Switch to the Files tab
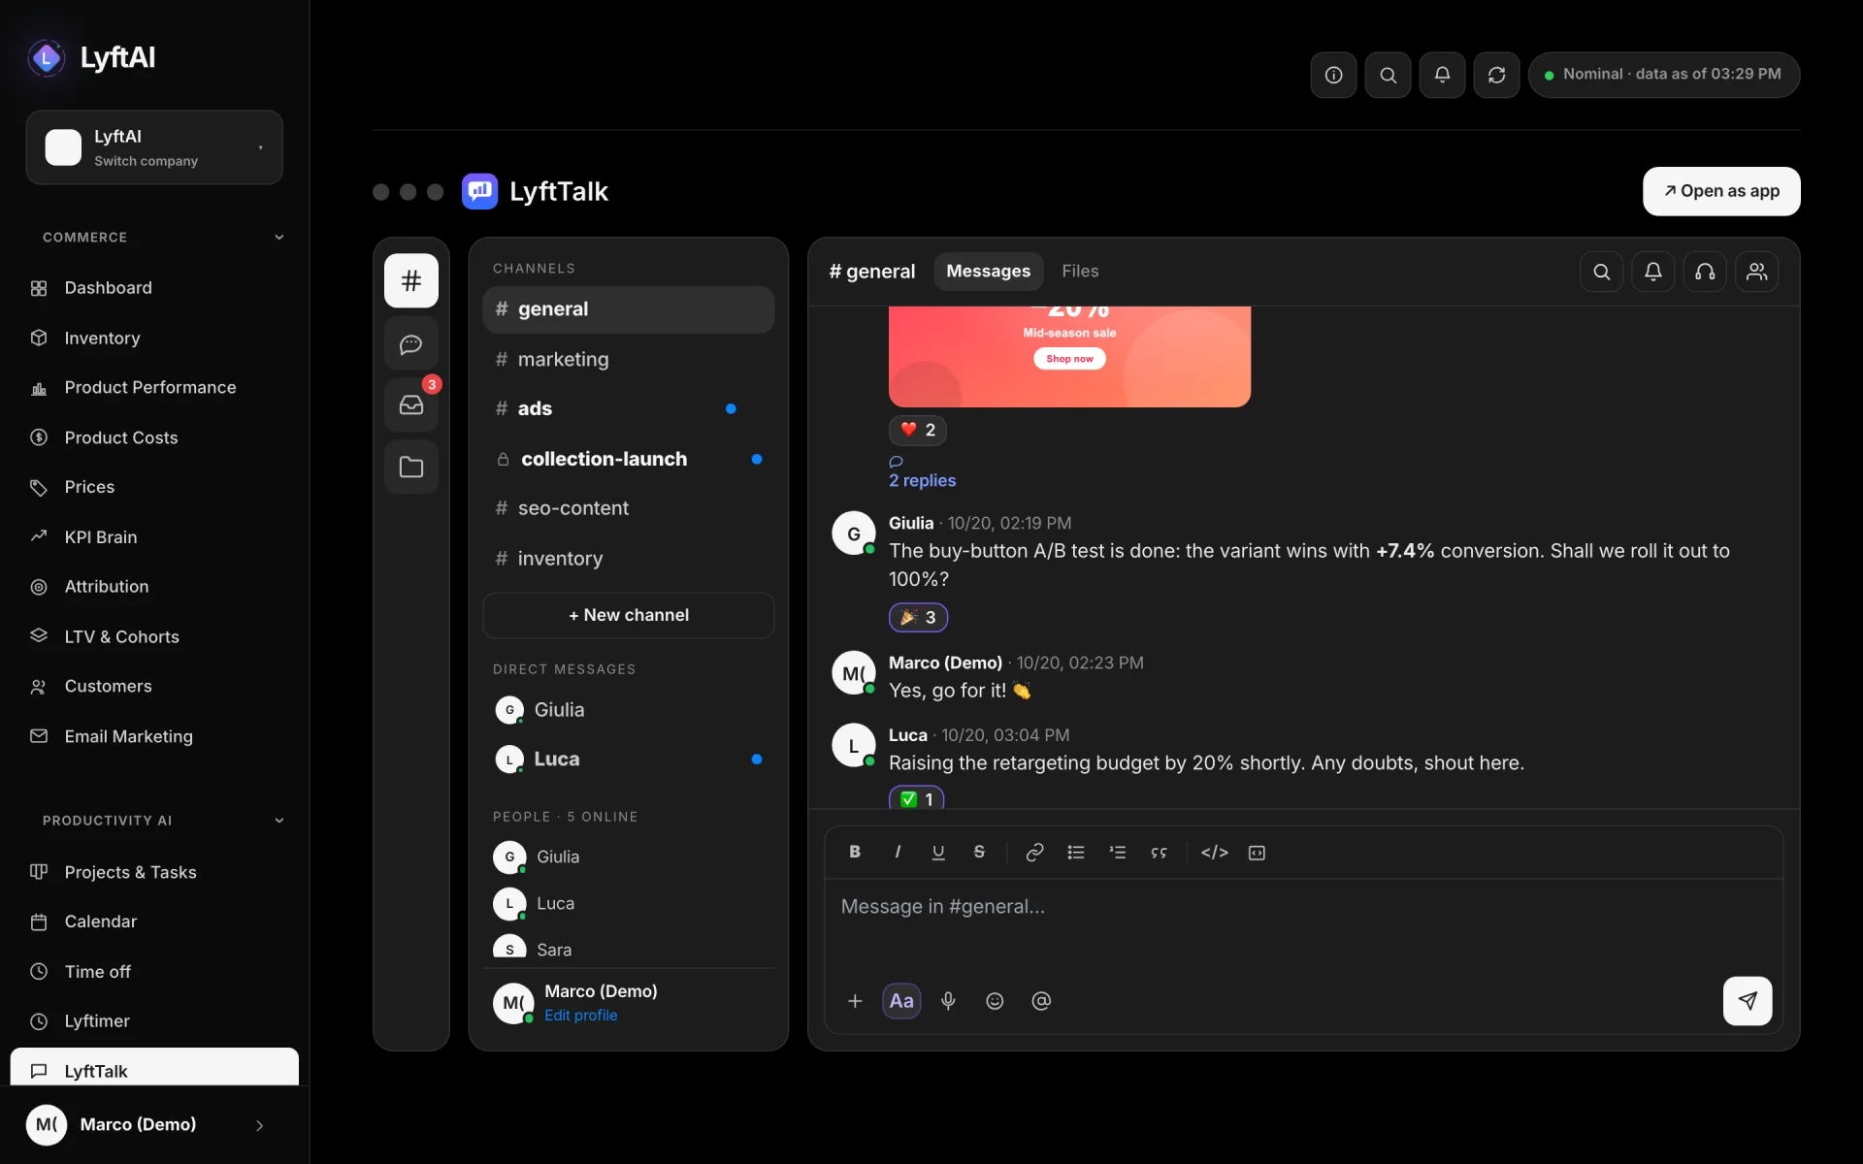Viewport: 1863px width, 1164px height. click(1080, 272)
